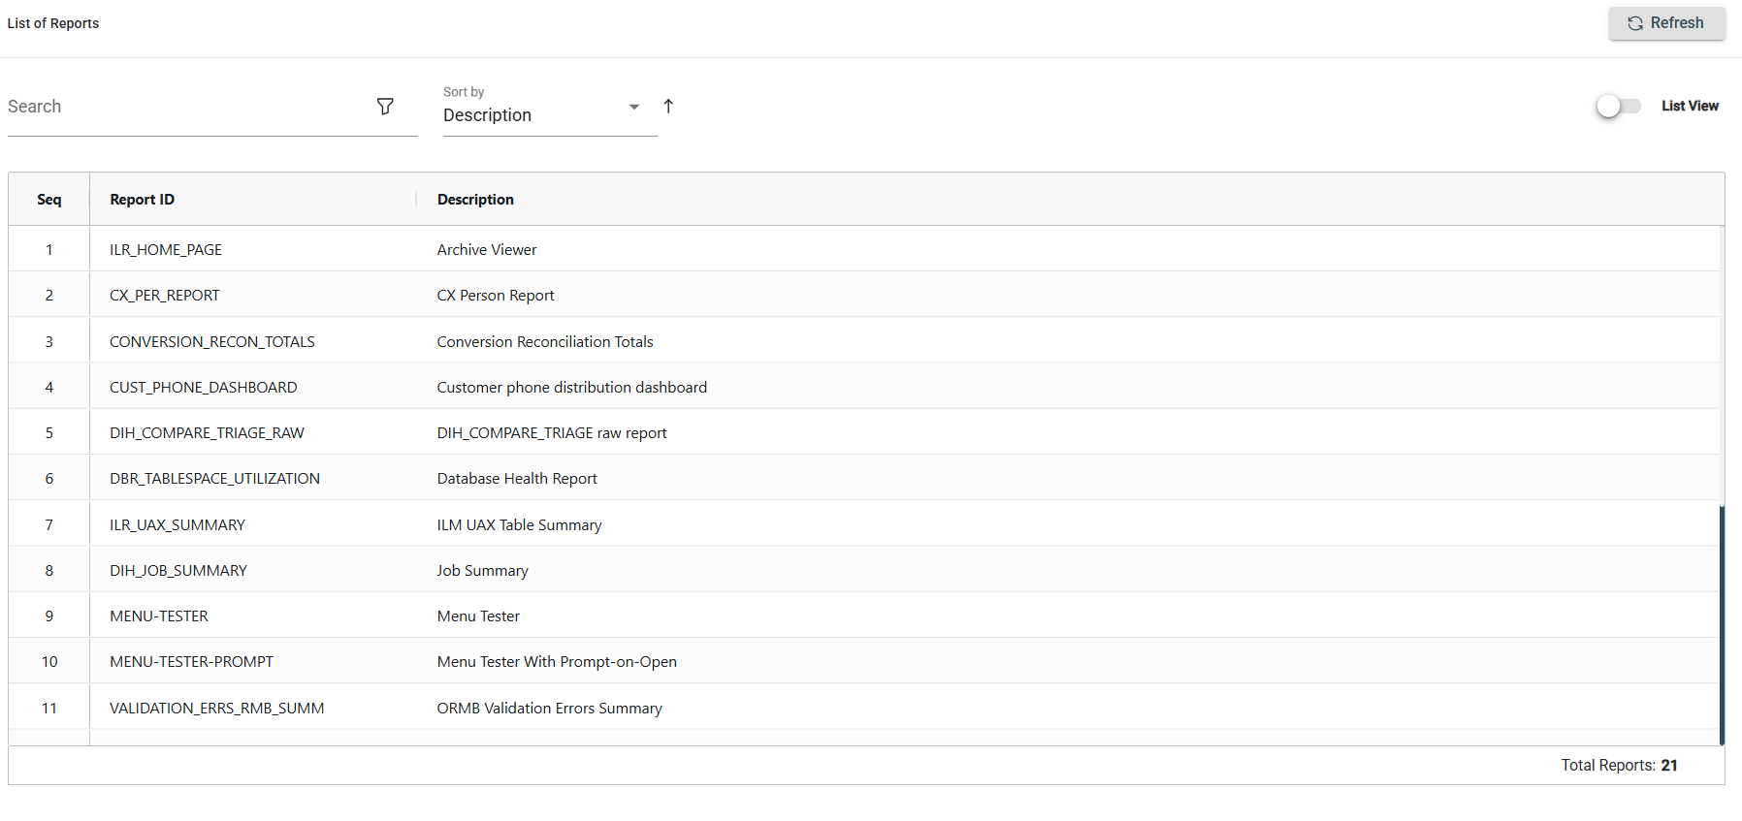This screenshot has height=821, width=1742.
Task: Open the Database Health Report row
Action: [517, 479]
